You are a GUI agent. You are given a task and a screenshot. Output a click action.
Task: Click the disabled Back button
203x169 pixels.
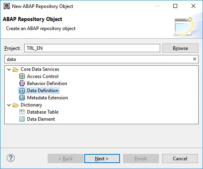coord(66,158)
